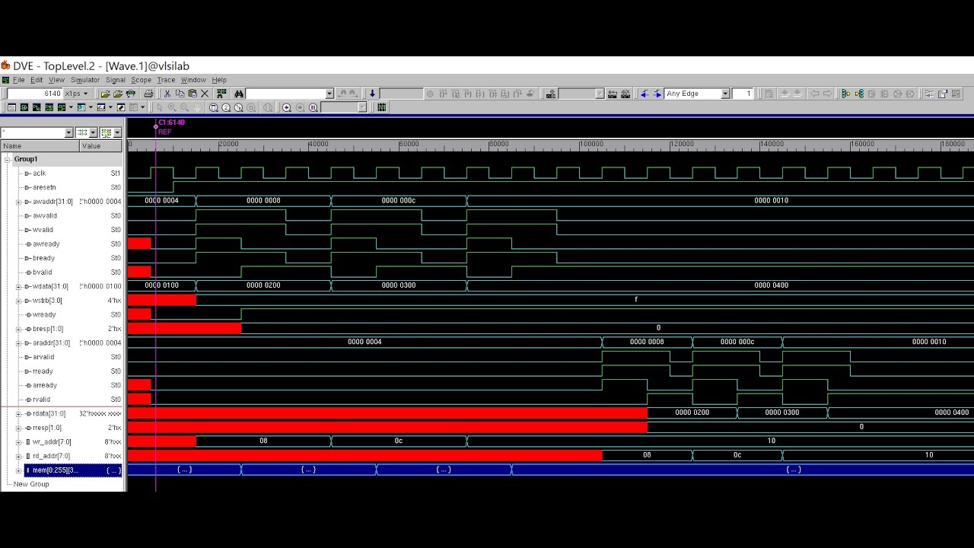This screenshot has height=548, width=974.
Task: Jump to next edge with right arrow
Action: coord(657,94)
